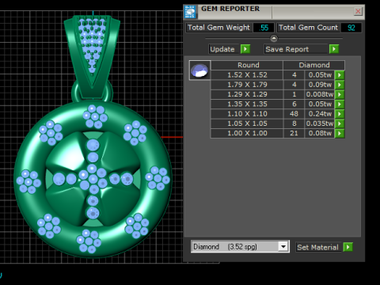
Task: Select the 1.00 X 1.00 size cell
Action: 247,134
